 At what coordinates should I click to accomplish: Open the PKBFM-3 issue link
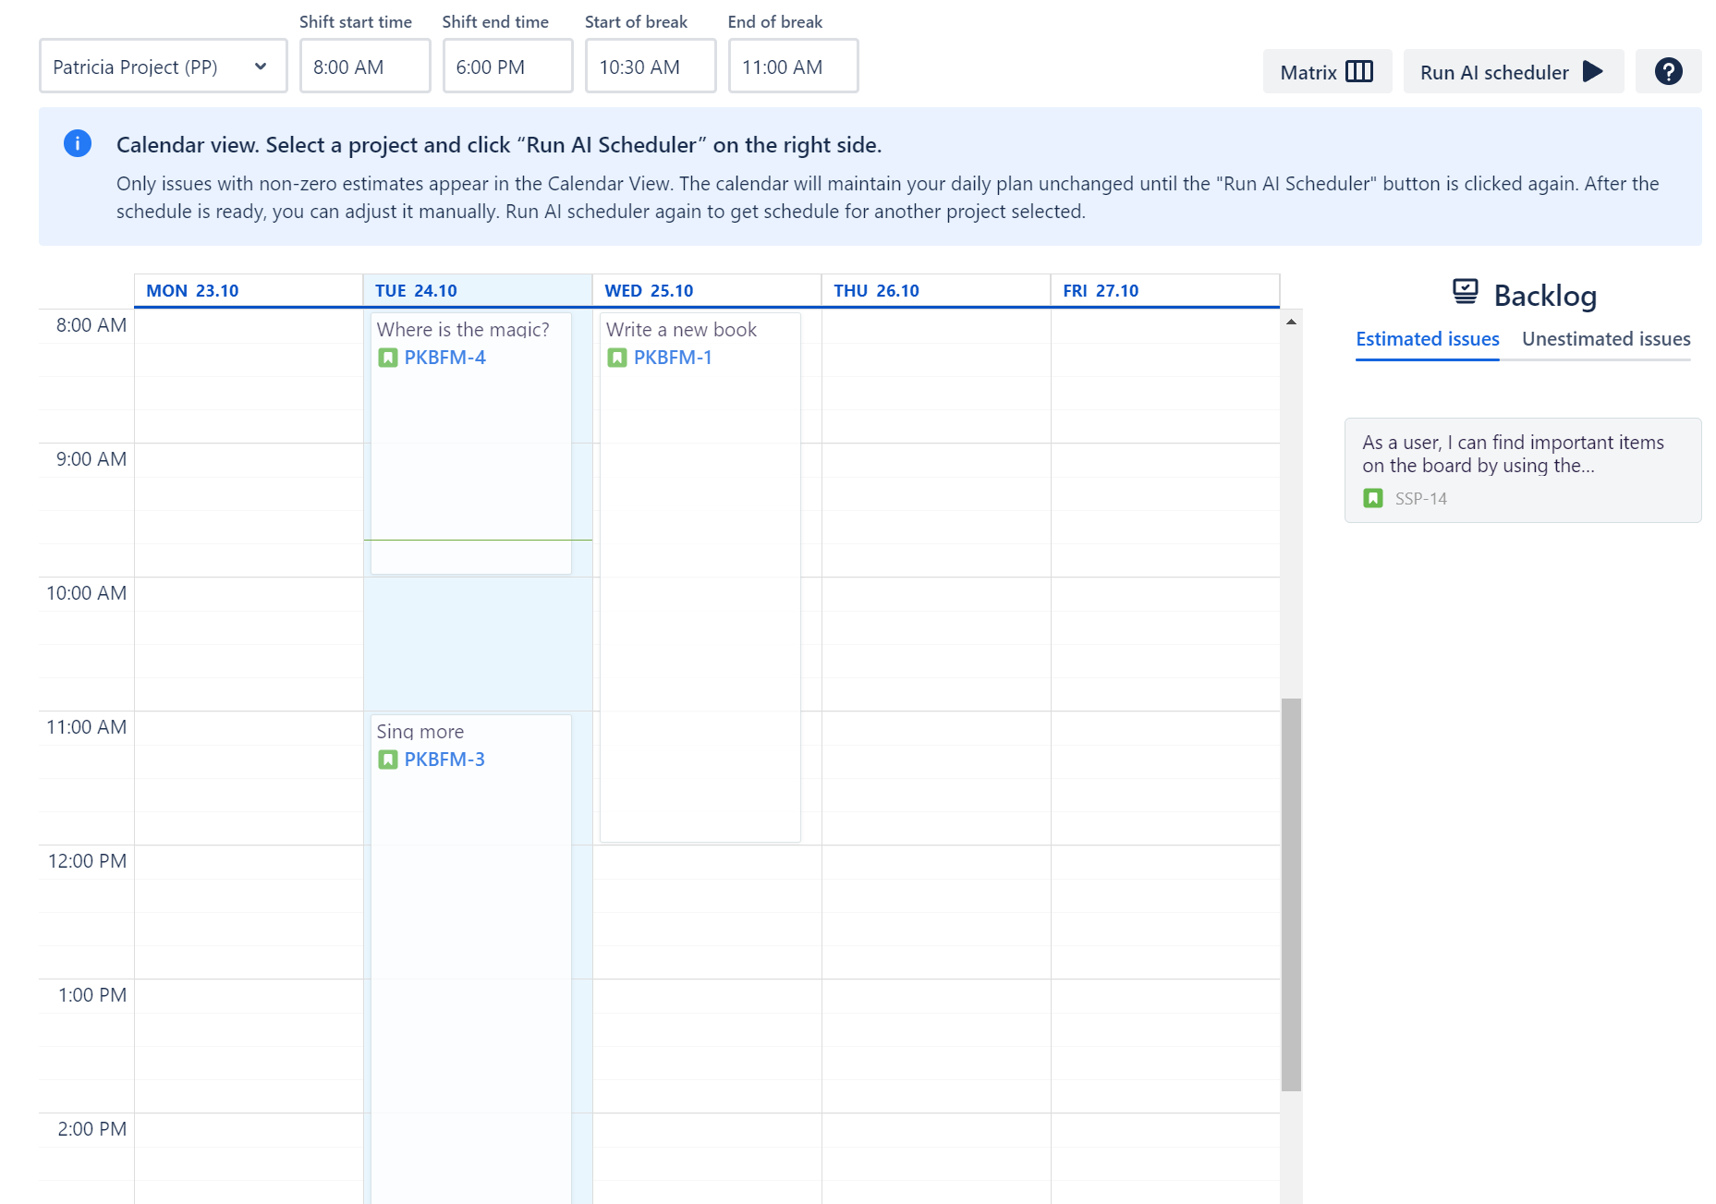[444, 760]
